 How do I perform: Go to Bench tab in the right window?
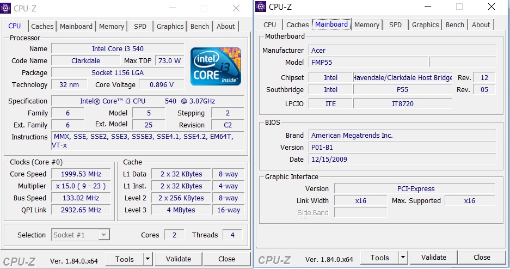(x=455, y=25)
